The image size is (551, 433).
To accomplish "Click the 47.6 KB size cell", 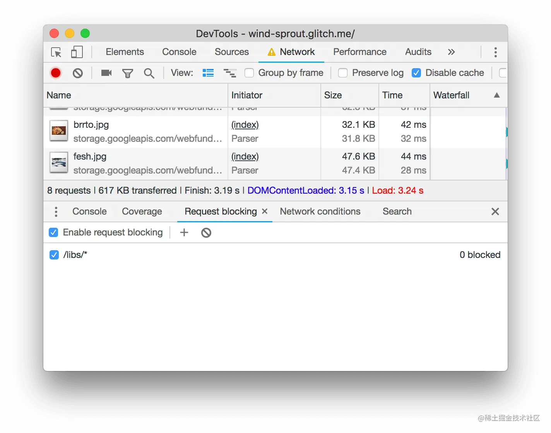I will click(358, 156).
